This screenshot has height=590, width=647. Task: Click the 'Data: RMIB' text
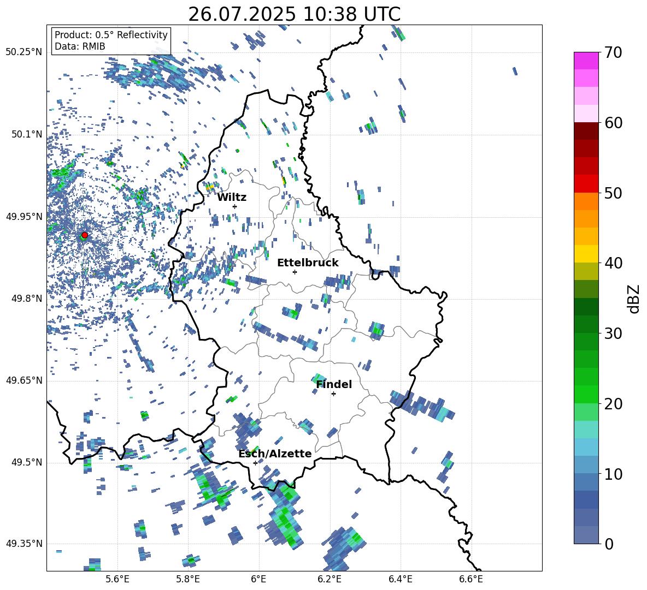pyautogui.click(x=80, y=46)
